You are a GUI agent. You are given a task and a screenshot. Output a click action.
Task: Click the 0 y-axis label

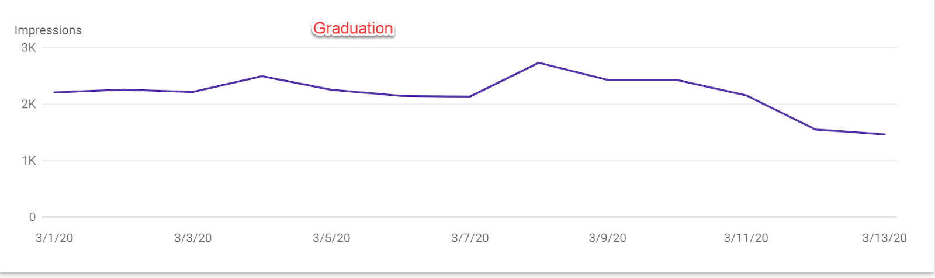click(32, 217)
